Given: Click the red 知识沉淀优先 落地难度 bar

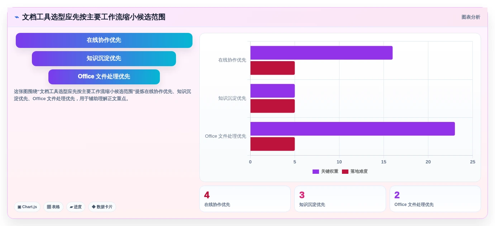Looking at the screenshot, I should pos(272,106).
